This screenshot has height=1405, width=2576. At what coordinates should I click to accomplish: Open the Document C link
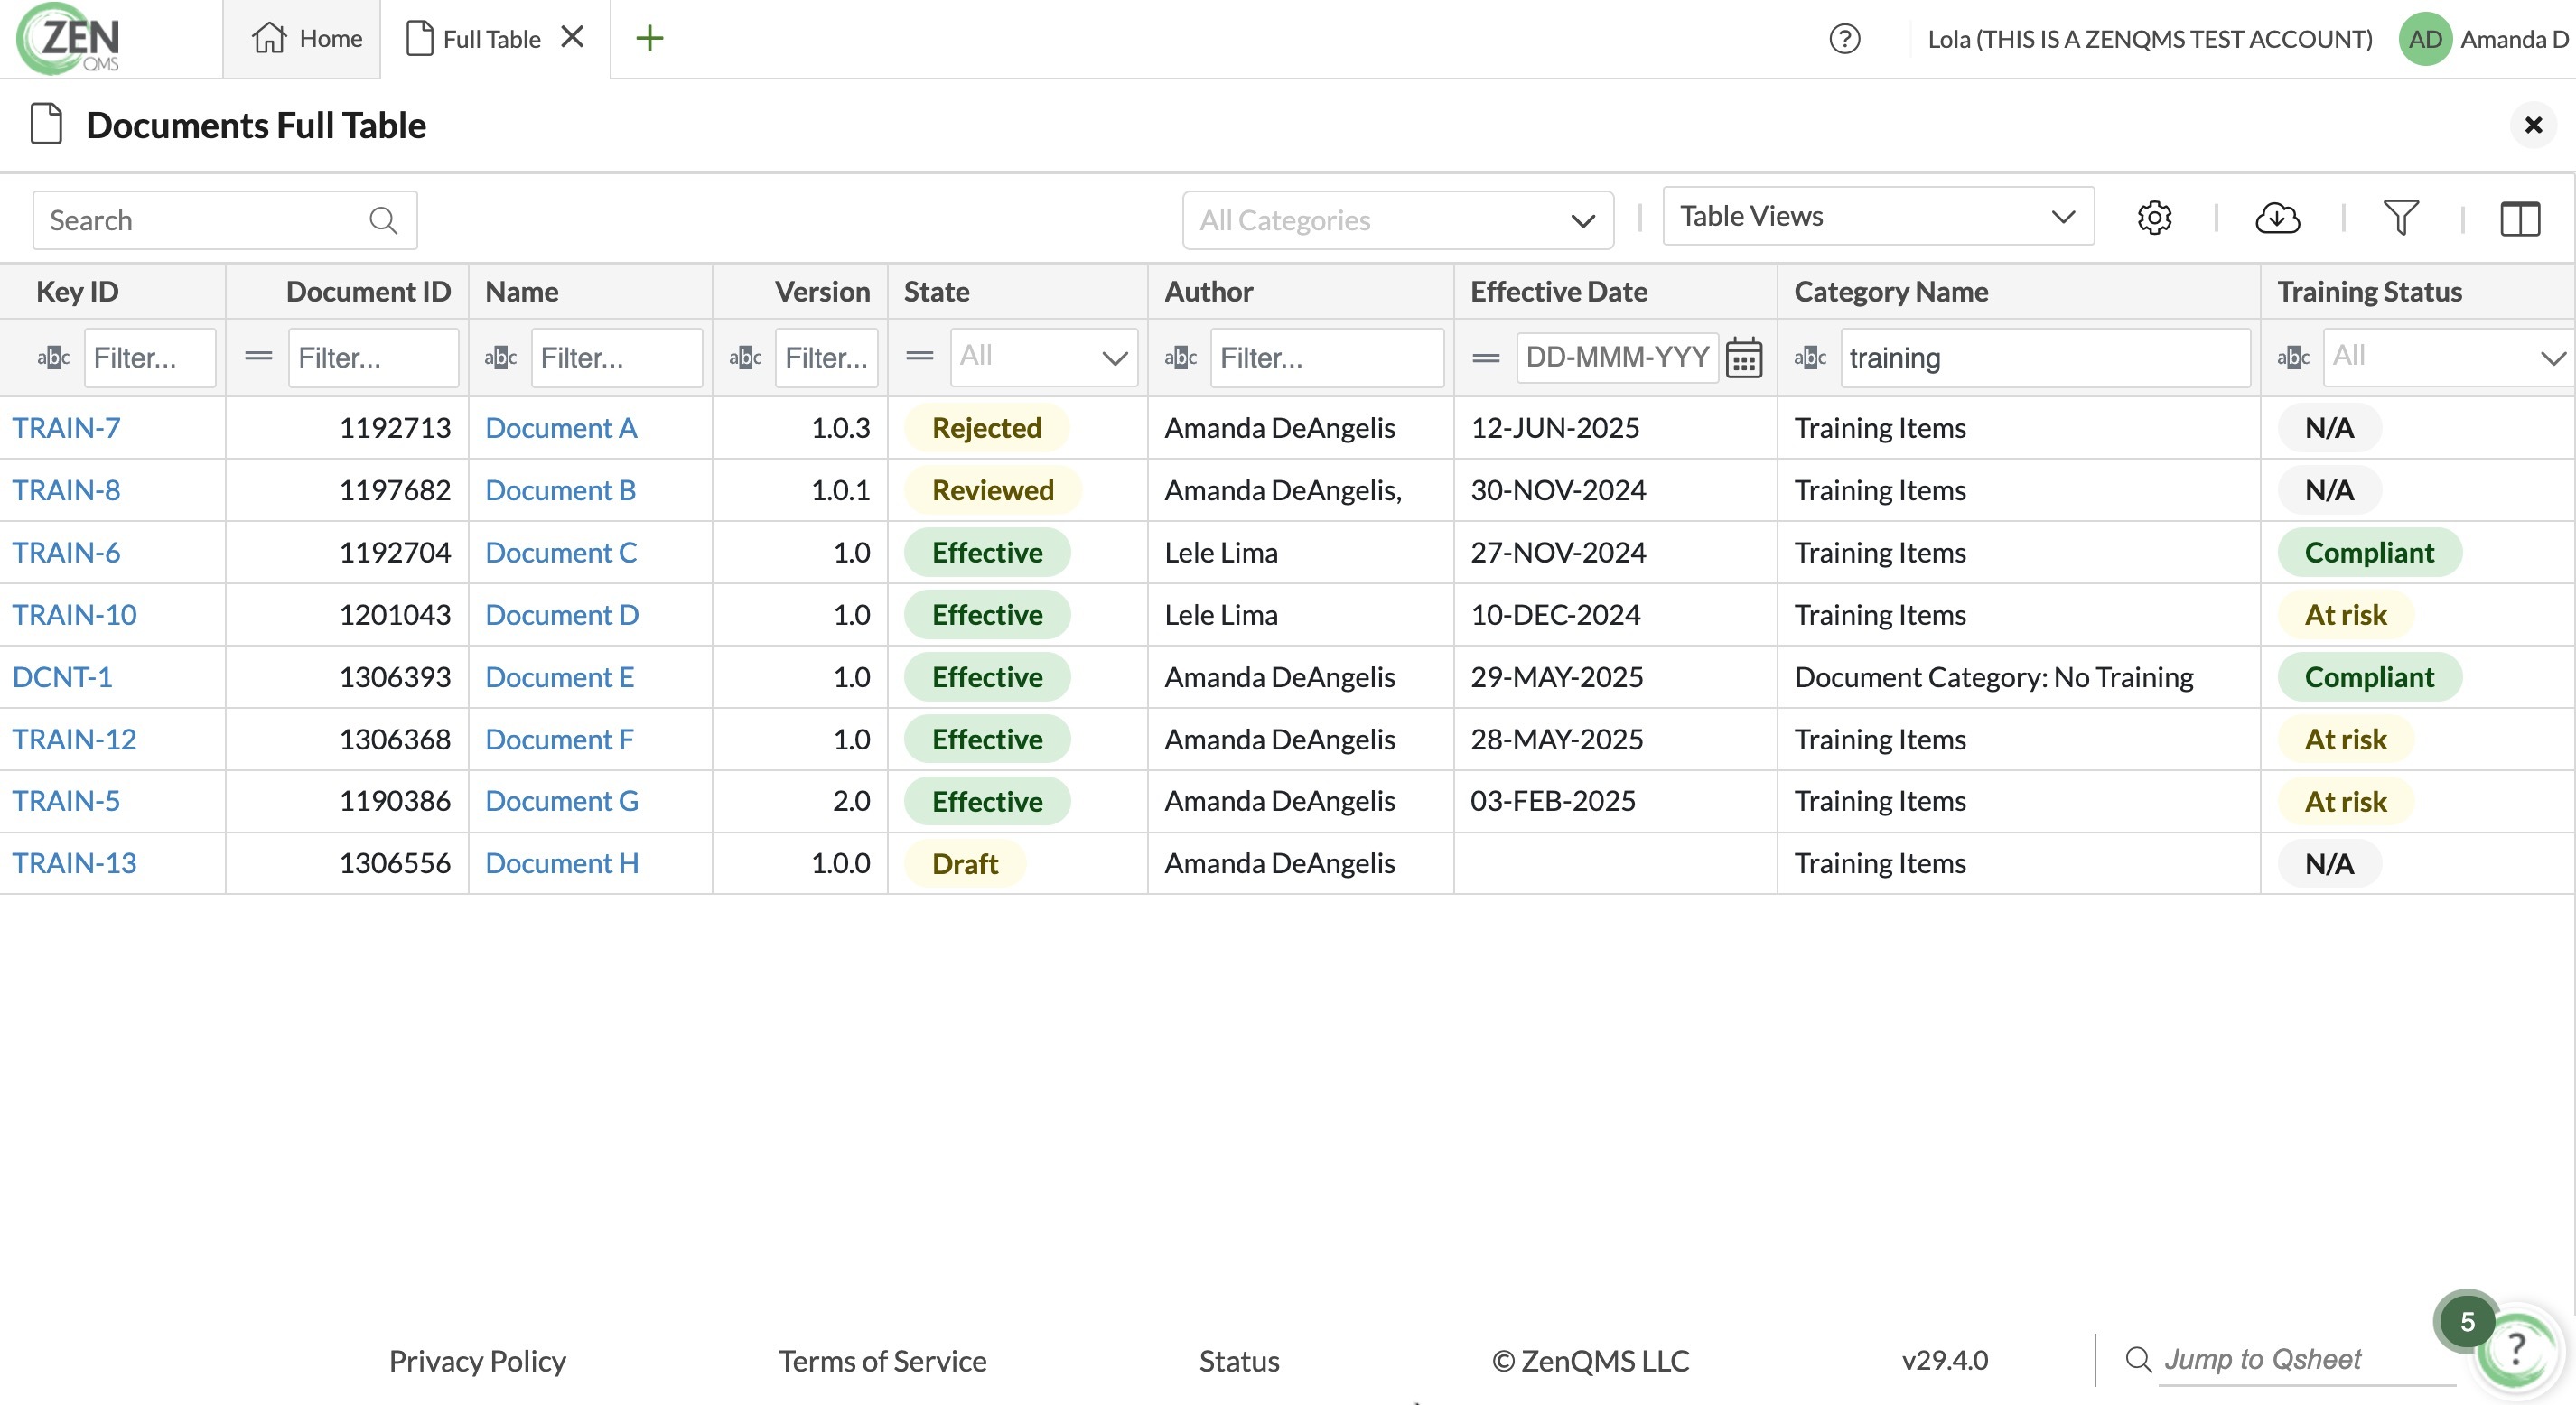560,552
